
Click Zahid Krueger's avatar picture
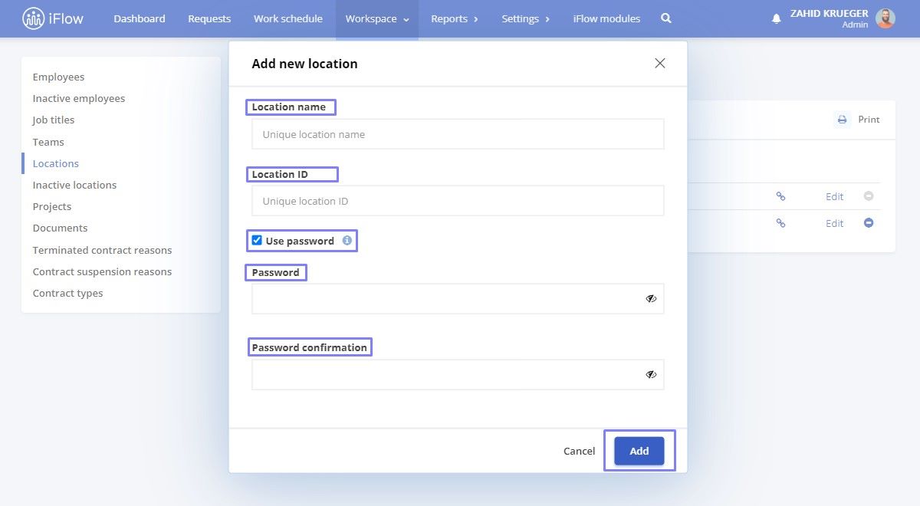(x=886, y=18)
